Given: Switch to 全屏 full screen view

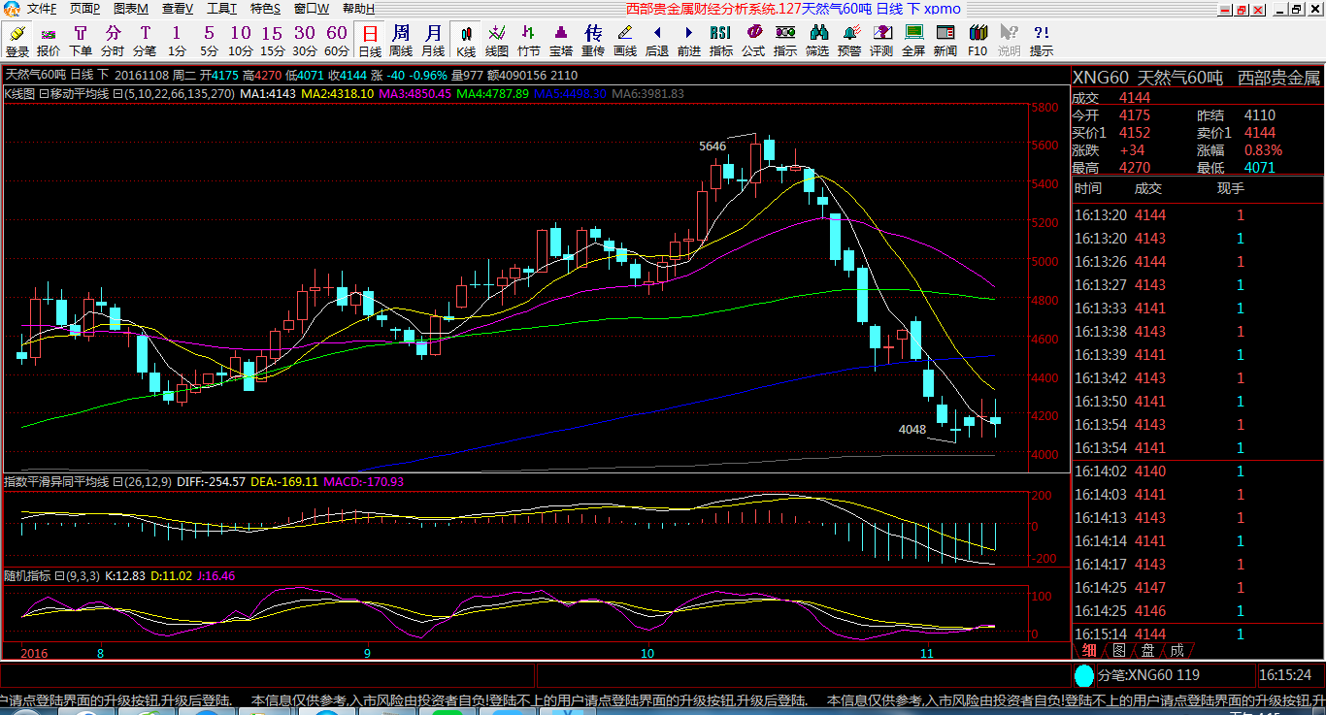Looking at the screenshot, I should click(x=913, y=41).
